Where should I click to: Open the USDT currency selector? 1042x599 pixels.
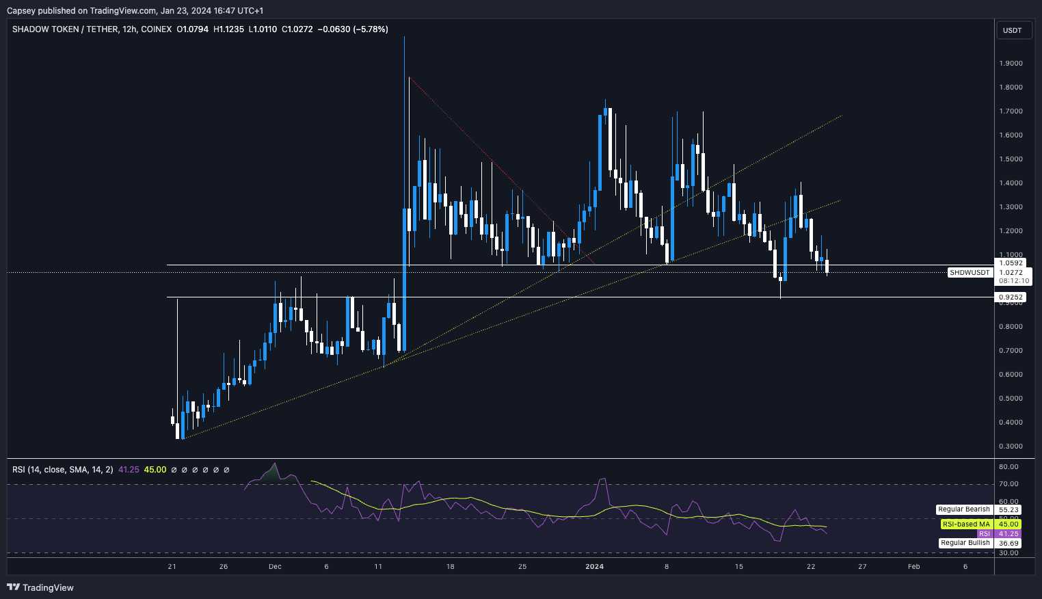pyautogui.click(x=1012, y=30)
